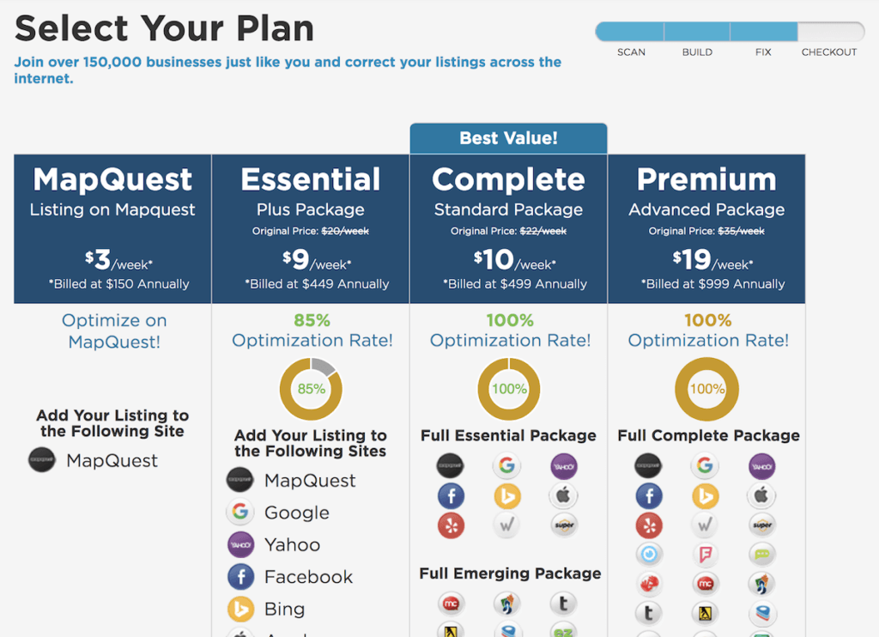
Task: Click the Yelp icon in the Premium column
Action: point(649,525)
